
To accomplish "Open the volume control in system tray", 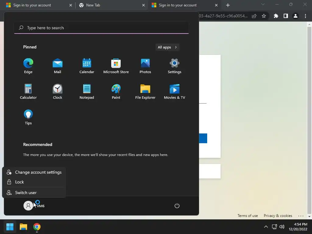I will pyautogui.click(x=282, y=227).
